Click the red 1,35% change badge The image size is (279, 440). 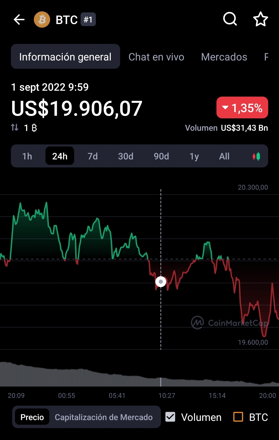click(x=242, y=108)
